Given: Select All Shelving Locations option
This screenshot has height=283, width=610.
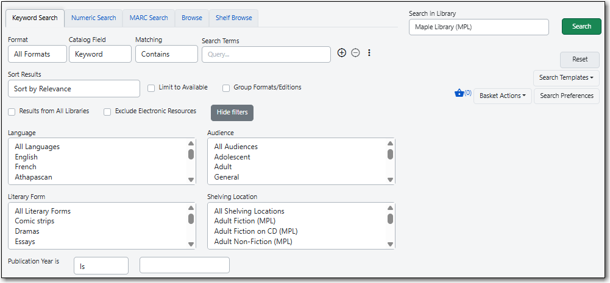Looking at the screenshot, I should pyautogui.click(x=249, y=211).
